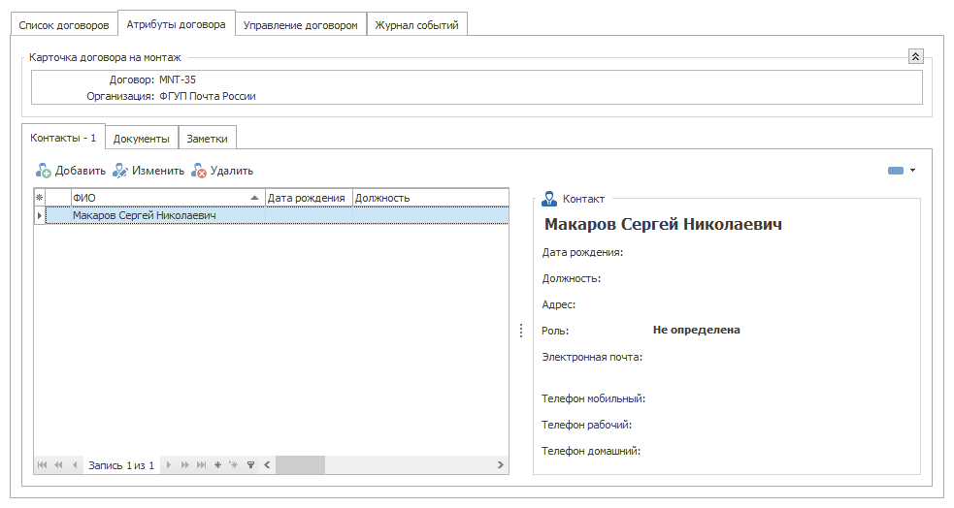Open the filter funnel in navigator

pos(250,464)
